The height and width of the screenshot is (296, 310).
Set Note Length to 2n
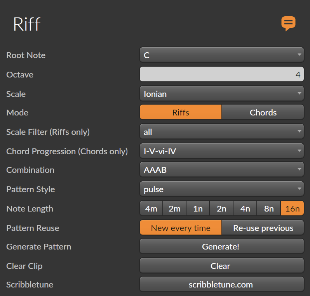pos(221,208)
